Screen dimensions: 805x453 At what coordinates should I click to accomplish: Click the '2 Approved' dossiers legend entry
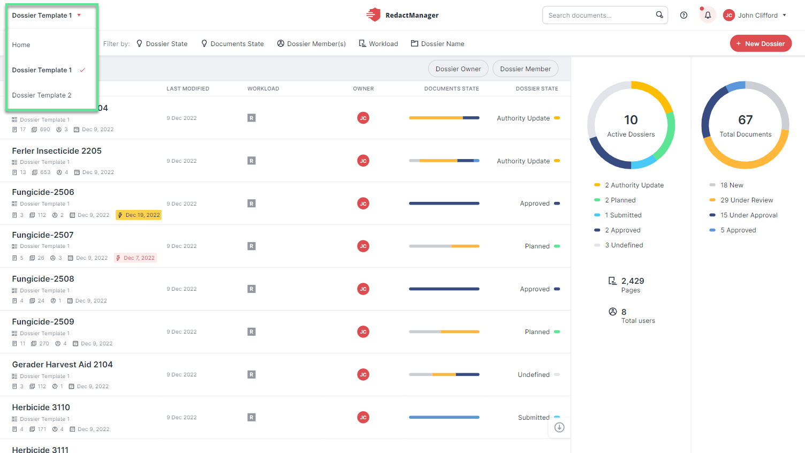click(x=617, y=230)
